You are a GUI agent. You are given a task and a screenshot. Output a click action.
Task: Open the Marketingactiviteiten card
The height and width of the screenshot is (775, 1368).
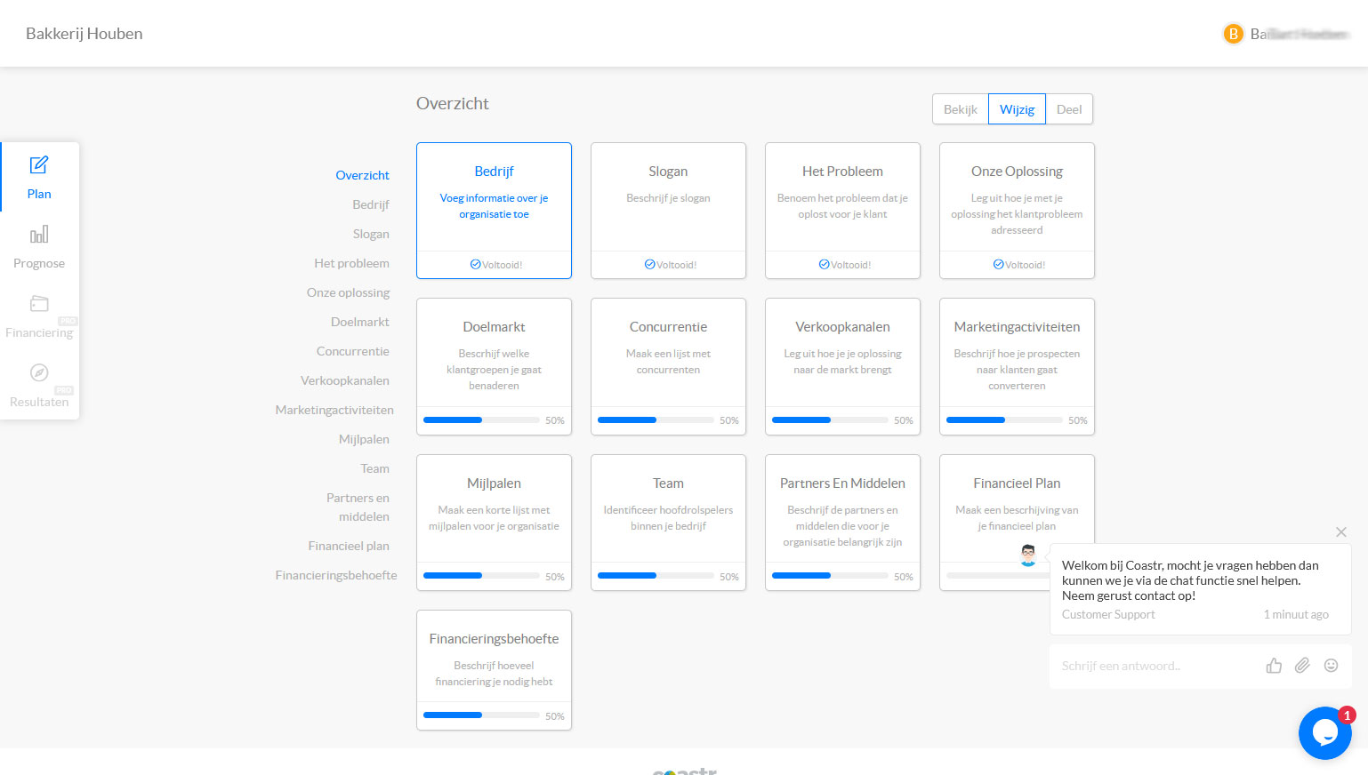(1017, 366)
